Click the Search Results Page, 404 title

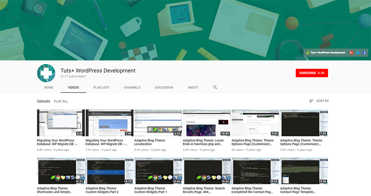(x=204, y=190)
